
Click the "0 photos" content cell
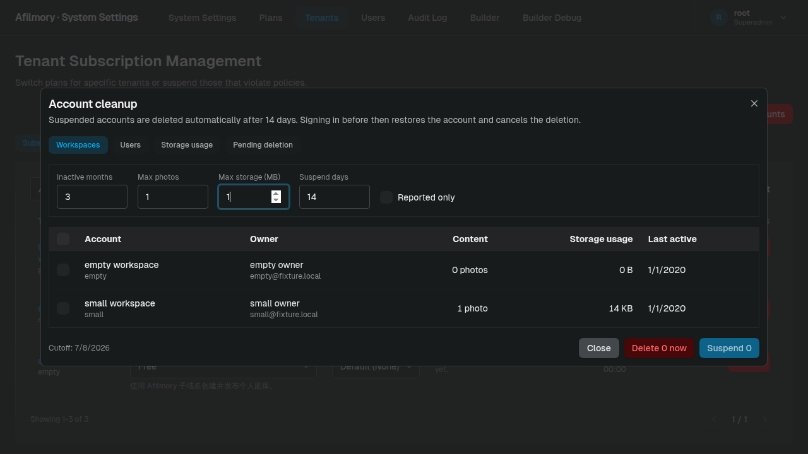[x=470, y=270]
